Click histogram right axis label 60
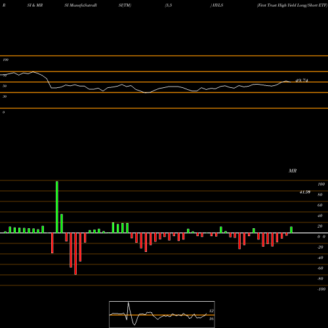 320,205
